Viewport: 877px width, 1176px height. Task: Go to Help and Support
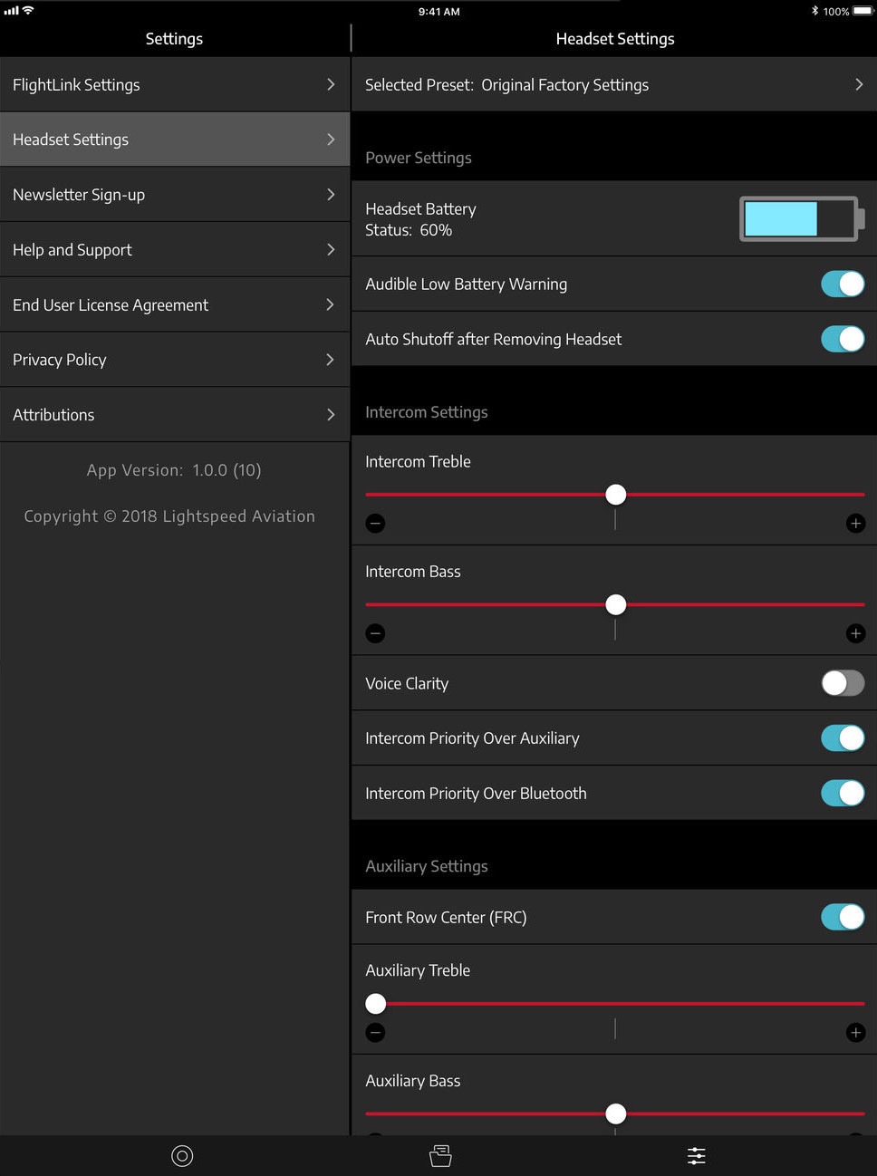pos(174,250)
